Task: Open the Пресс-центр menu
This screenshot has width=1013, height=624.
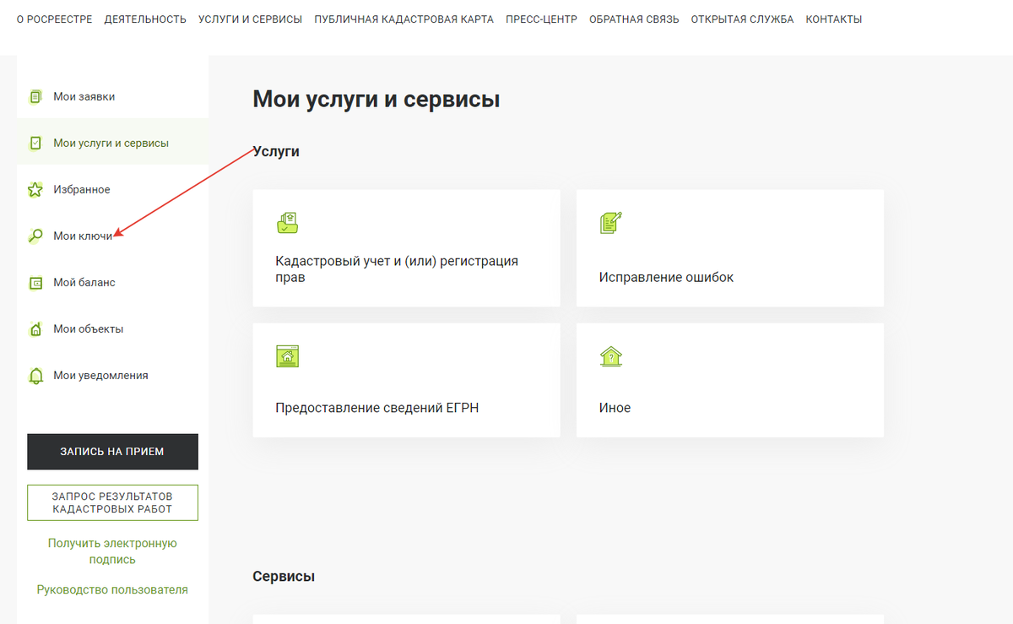Action: [541, 19]
